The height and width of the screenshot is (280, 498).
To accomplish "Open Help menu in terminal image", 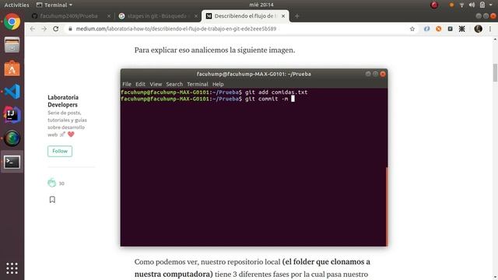I will pyautogui.click(x=218, y=84).
